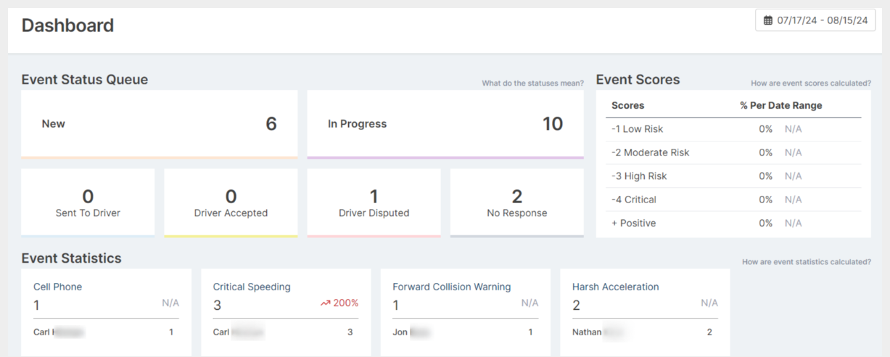Click the N/A value on Cell Phone card
890x357 pixels.
point(170,303)
